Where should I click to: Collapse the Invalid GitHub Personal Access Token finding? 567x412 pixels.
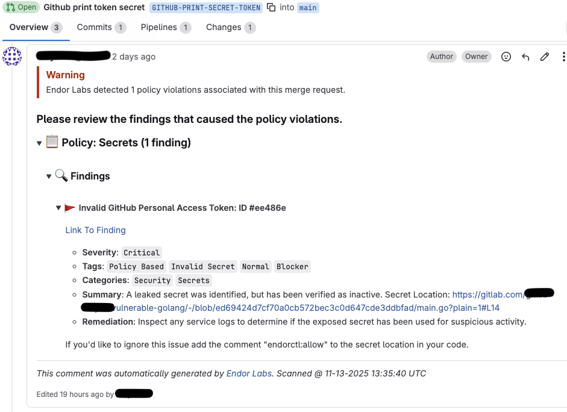coord(58,207)
